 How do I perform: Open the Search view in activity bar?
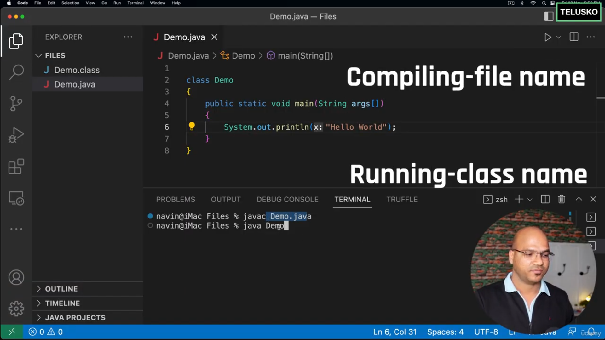coord(16,72)
